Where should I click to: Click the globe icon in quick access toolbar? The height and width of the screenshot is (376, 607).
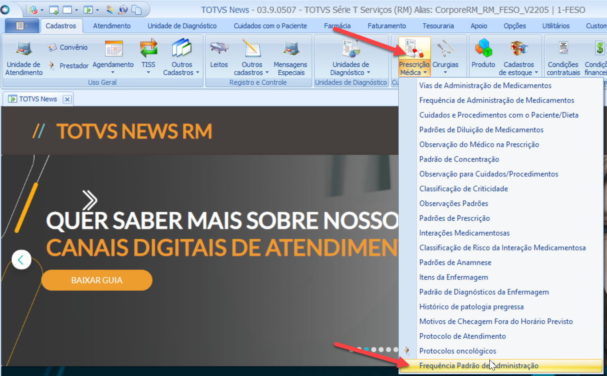[x=123, y=9]
